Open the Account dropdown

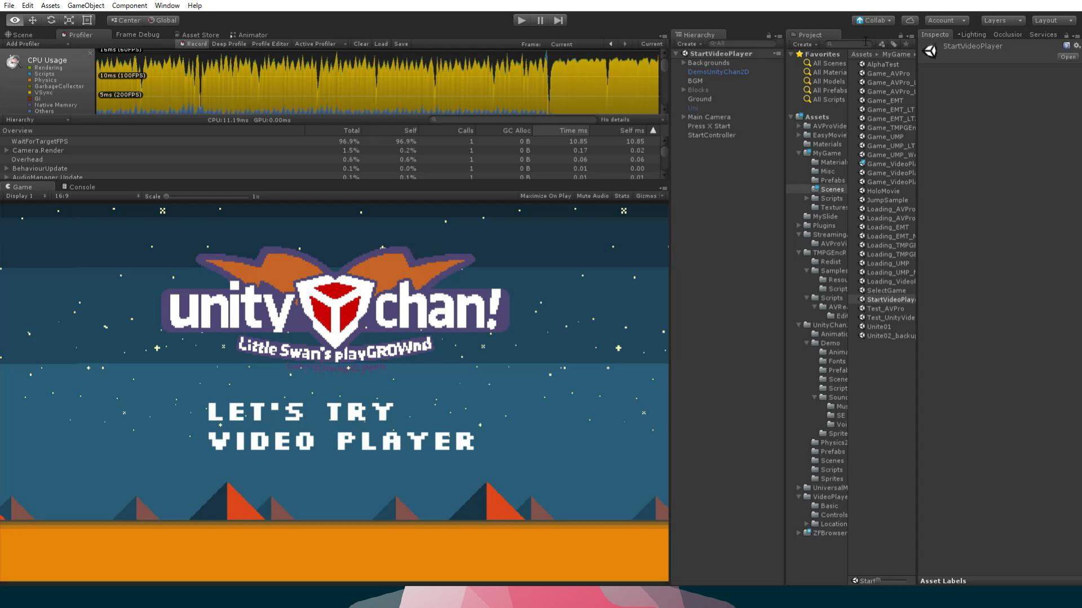947,20
